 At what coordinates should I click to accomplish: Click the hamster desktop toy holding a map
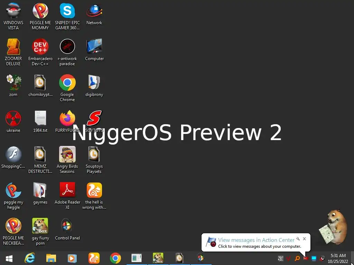coord(333,226)
